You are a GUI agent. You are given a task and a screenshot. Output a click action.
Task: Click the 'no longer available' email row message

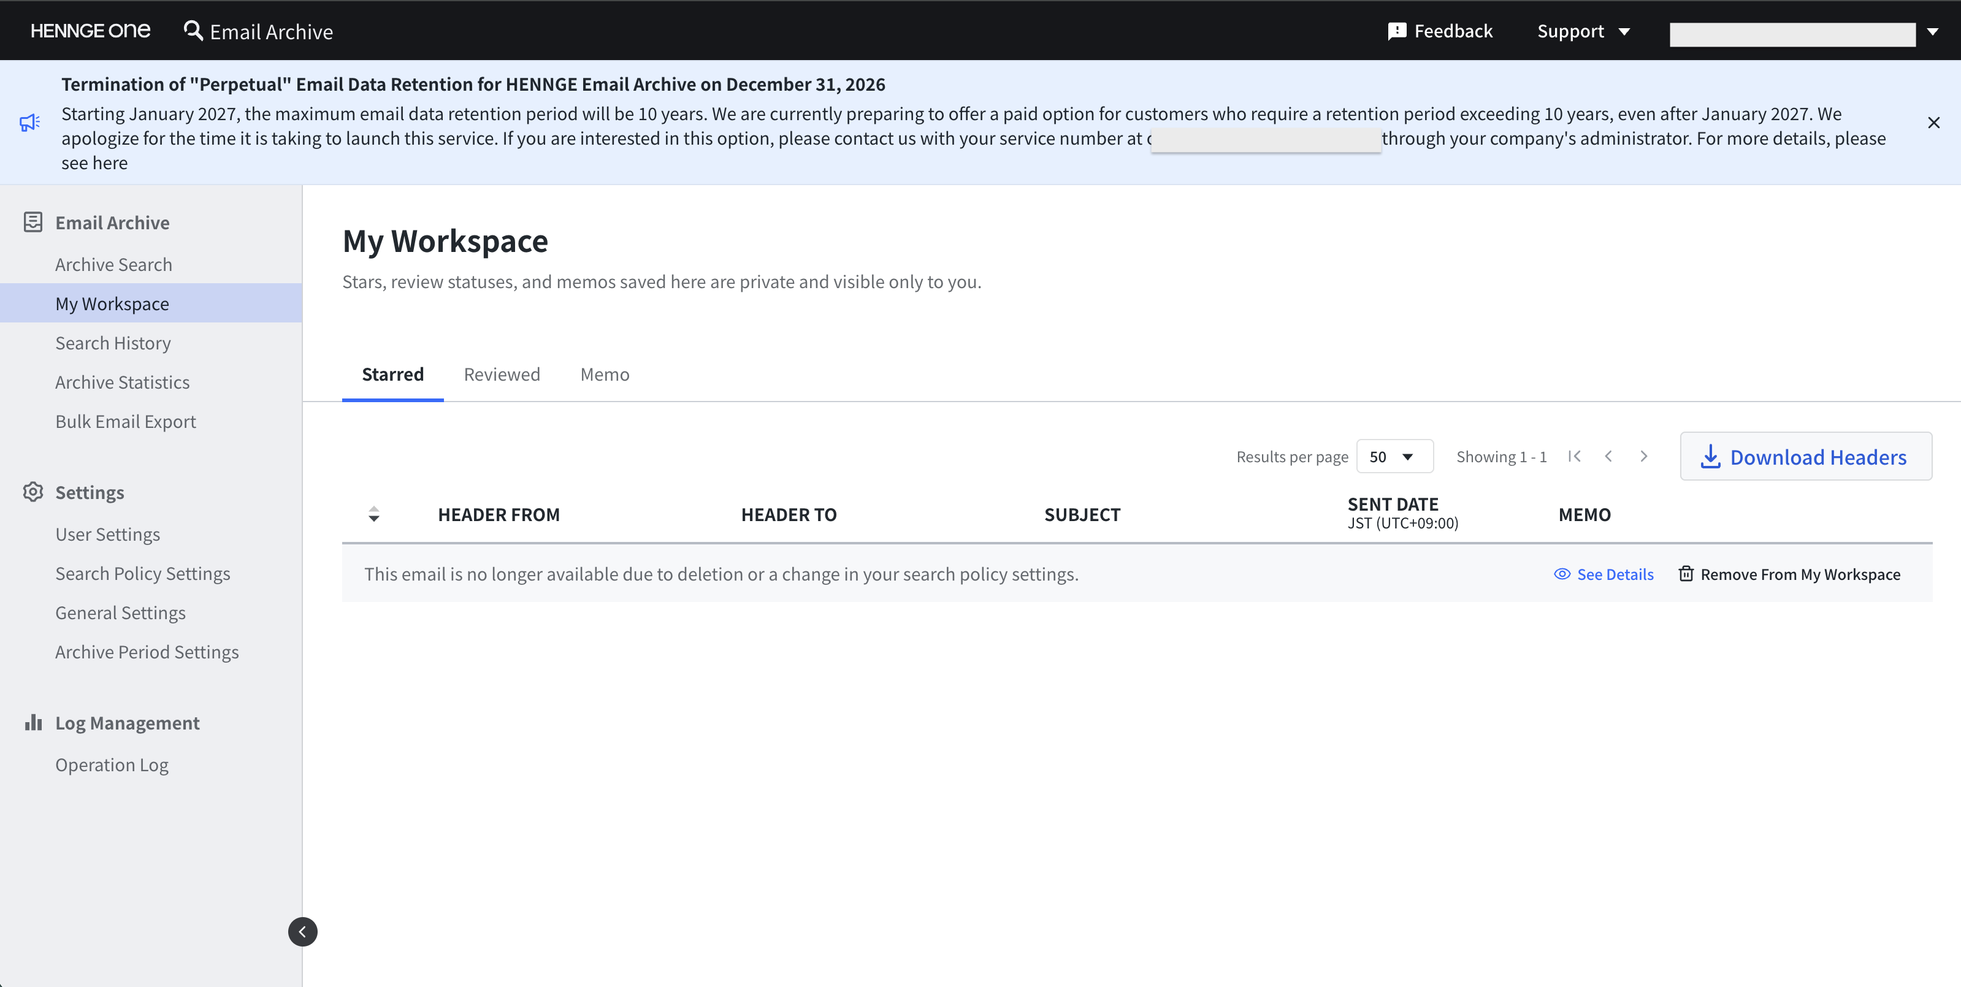721,574
